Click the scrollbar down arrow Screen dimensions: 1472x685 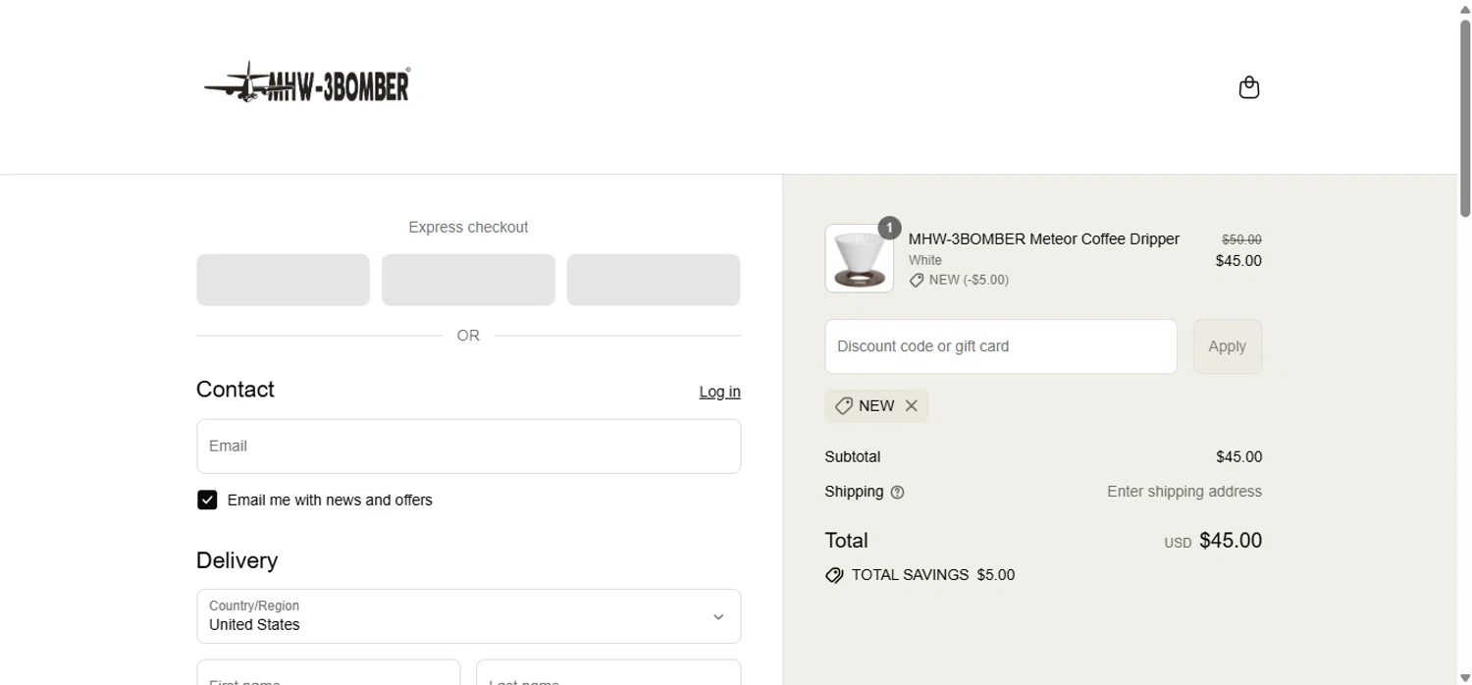pos(1465,677)
